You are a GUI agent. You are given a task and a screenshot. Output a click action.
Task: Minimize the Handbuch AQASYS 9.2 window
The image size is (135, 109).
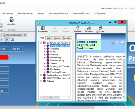click(x=110, y=22)
